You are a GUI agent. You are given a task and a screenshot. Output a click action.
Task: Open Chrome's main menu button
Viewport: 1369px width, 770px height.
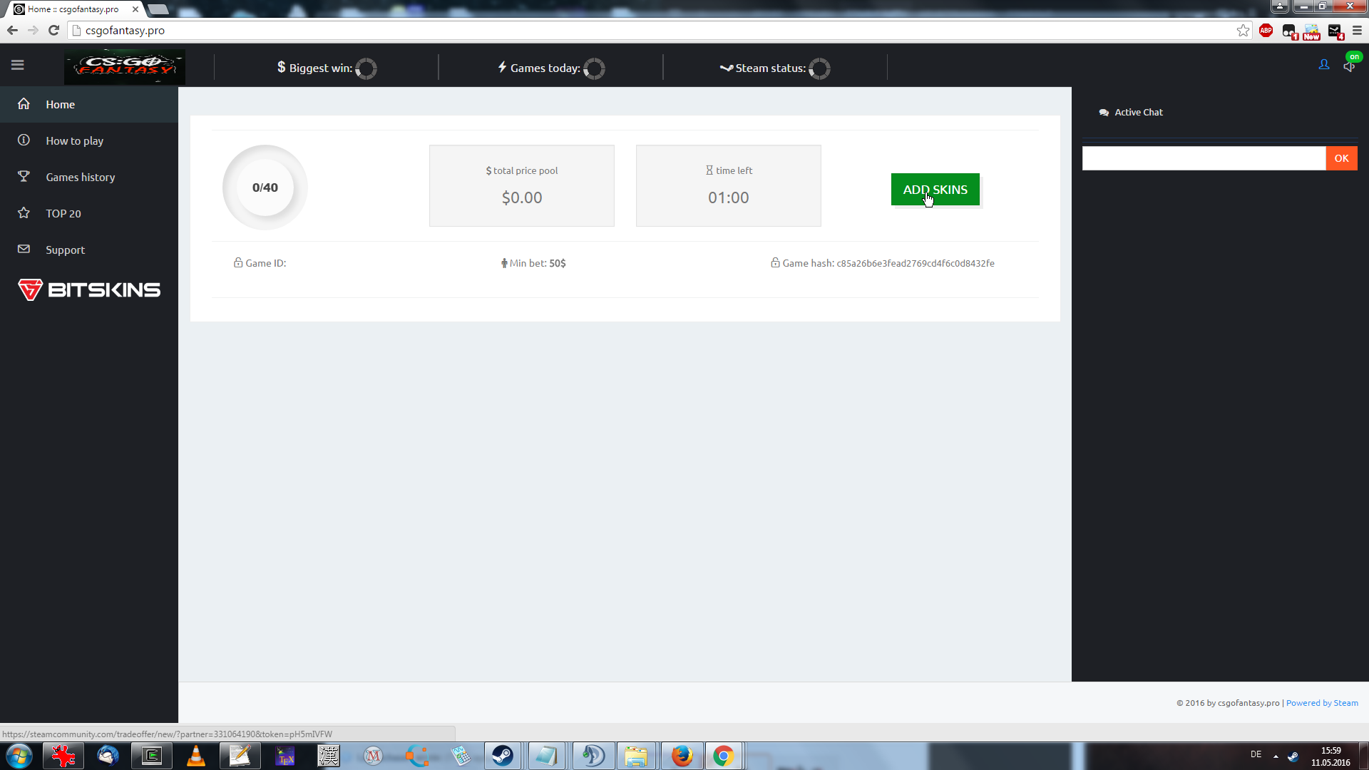[1357, 31]
